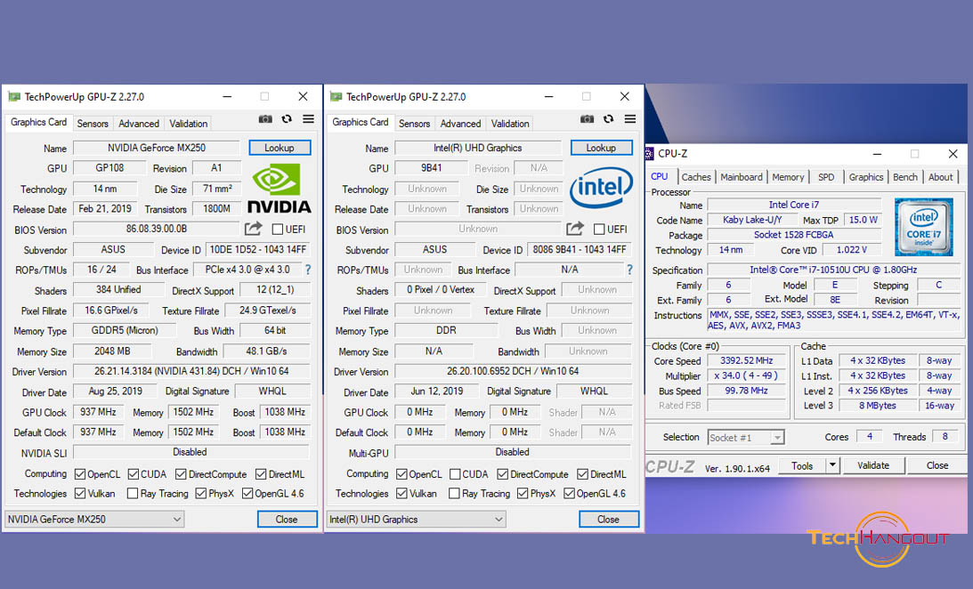Image resolution: width=973 pixels, height=589 pixels.
Task: Toggle CUDA checkbox in Intel window
Action: 455,474
